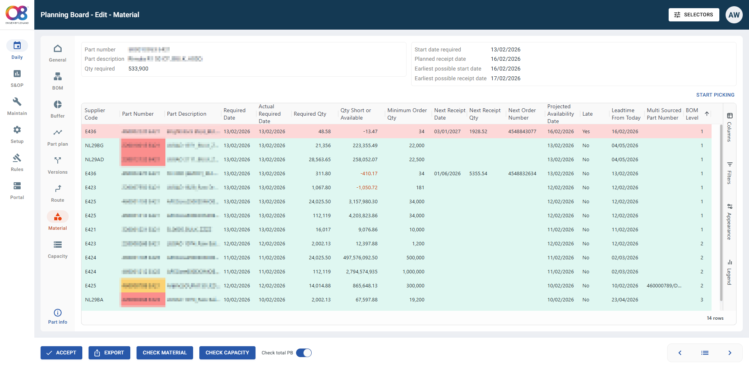
Task: Sort by Minimum Order Qty header
Action: (407, 114)
